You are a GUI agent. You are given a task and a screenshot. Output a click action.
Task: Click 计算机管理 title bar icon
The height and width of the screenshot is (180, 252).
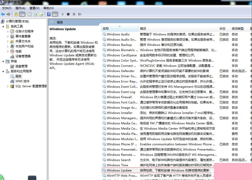(2, 2)
